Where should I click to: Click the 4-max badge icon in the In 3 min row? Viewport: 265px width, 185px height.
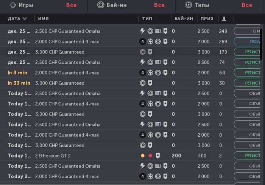(143, 72)
